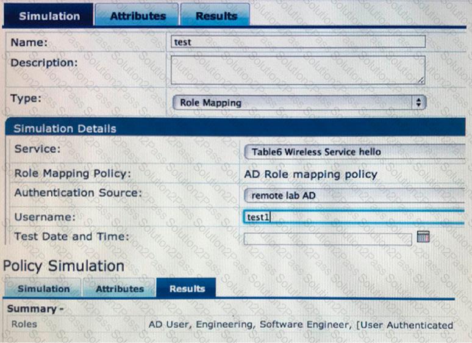This screenshot has width=472, height=343.
Task: Open Authentication Source dropdown remote lab AD
Action: tap(354, 195)
